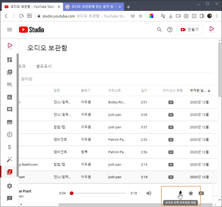Viewport: 222px width, 207px height.
Task: Sort by the 아티스트 column header
Action: pyautogui.click(x=115, y=90)
